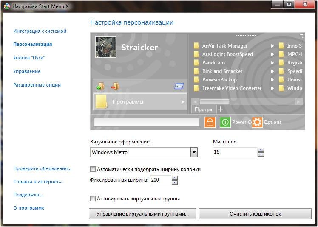Click the Очистить кэш иконок button
Screen dimensions: 318x227
coord(255,214)
